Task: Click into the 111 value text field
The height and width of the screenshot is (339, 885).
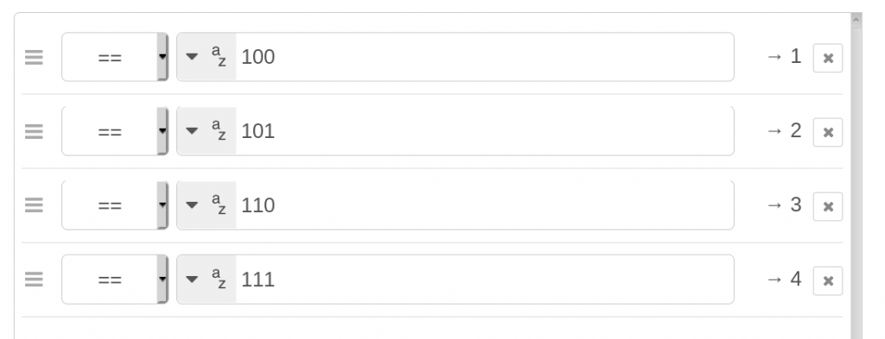Action: coord(484,279)
